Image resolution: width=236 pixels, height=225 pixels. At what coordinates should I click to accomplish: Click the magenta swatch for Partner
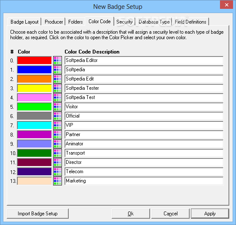tap(35, 134)
